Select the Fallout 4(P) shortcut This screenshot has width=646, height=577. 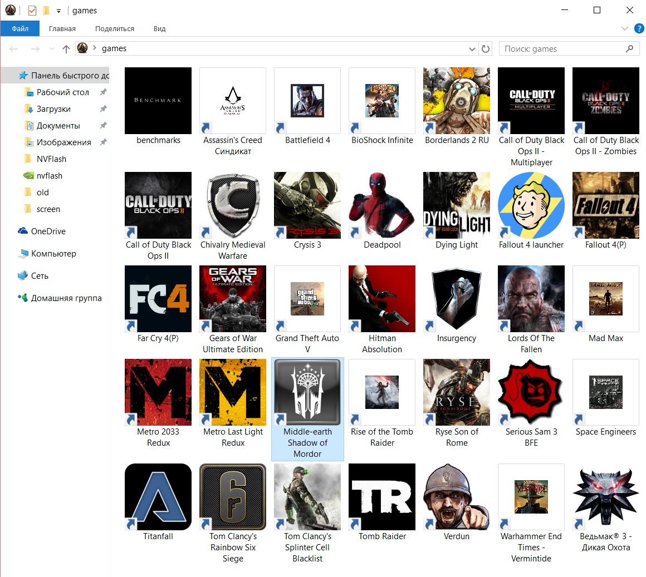point(606,205)
